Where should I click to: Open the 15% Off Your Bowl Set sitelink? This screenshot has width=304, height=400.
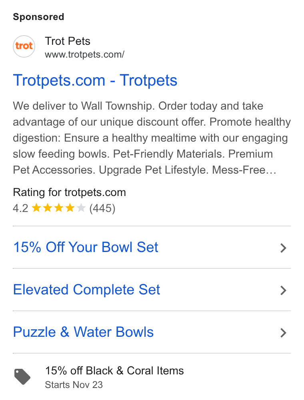point(86,247)
